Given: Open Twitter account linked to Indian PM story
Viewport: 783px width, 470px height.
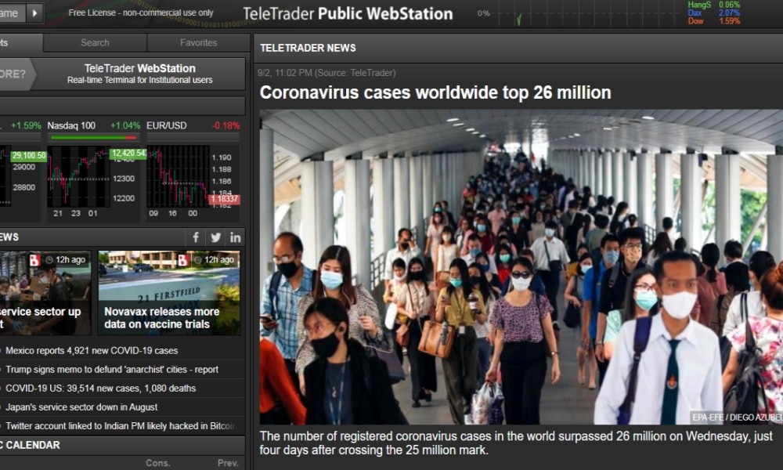Looking at the screenshot, I should click(119, 426).
